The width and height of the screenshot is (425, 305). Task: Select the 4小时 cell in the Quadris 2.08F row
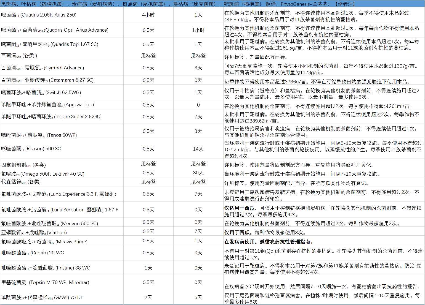[x=148, y=15]
